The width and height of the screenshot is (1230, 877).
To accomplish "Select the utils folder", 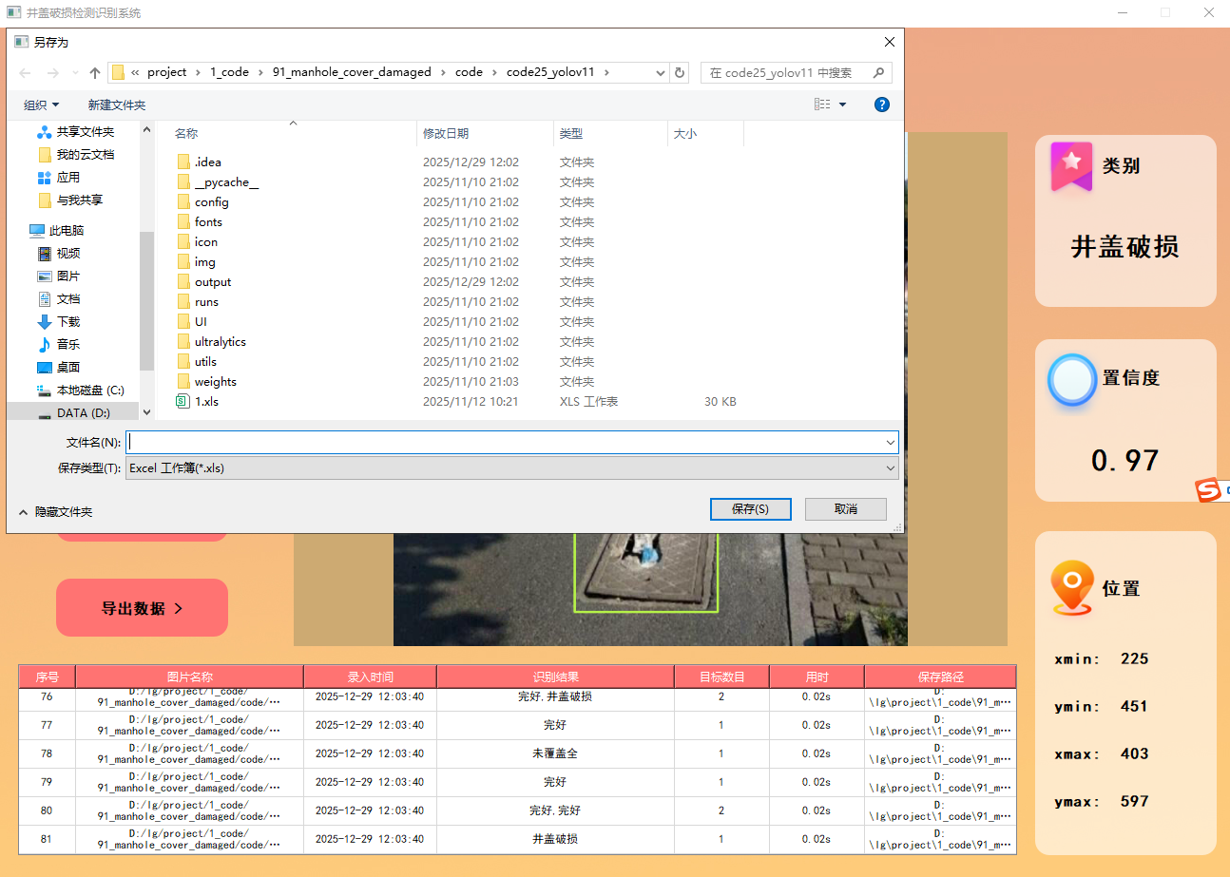I will 196,361.
